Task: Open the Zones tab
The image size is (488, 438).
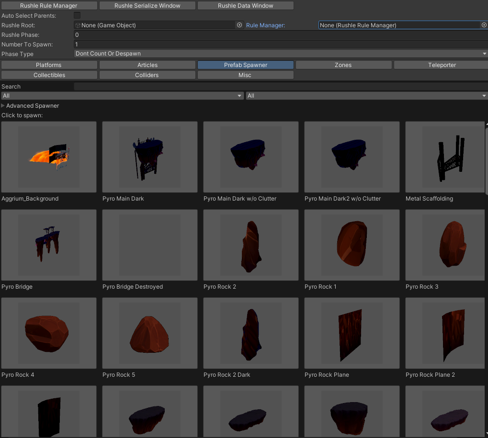Action: coord(343,65)
